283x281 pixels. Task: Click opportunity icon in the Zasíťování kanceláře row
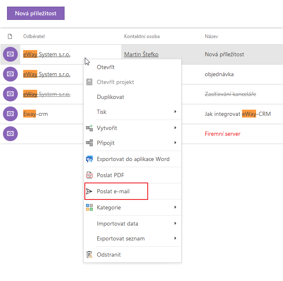point(10,94)
